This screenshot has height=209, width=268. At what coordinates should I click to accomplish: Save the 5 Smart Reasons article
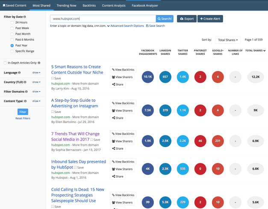click(56, 78)
